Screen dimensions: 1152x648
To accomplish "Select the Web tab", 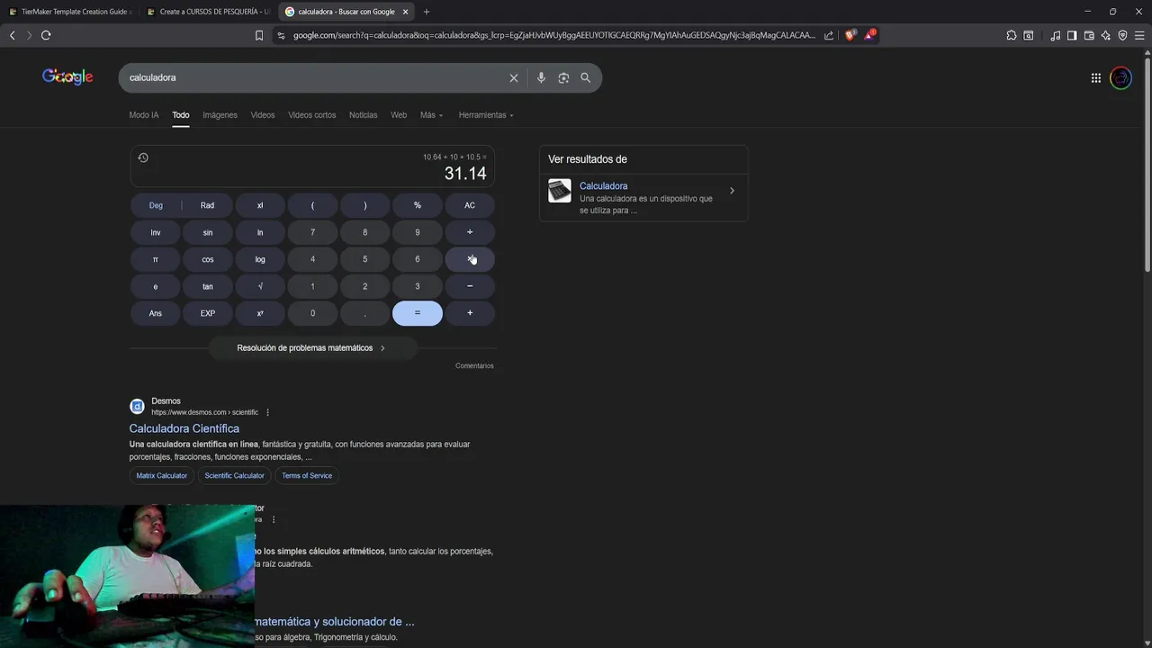I will (399, 115).
